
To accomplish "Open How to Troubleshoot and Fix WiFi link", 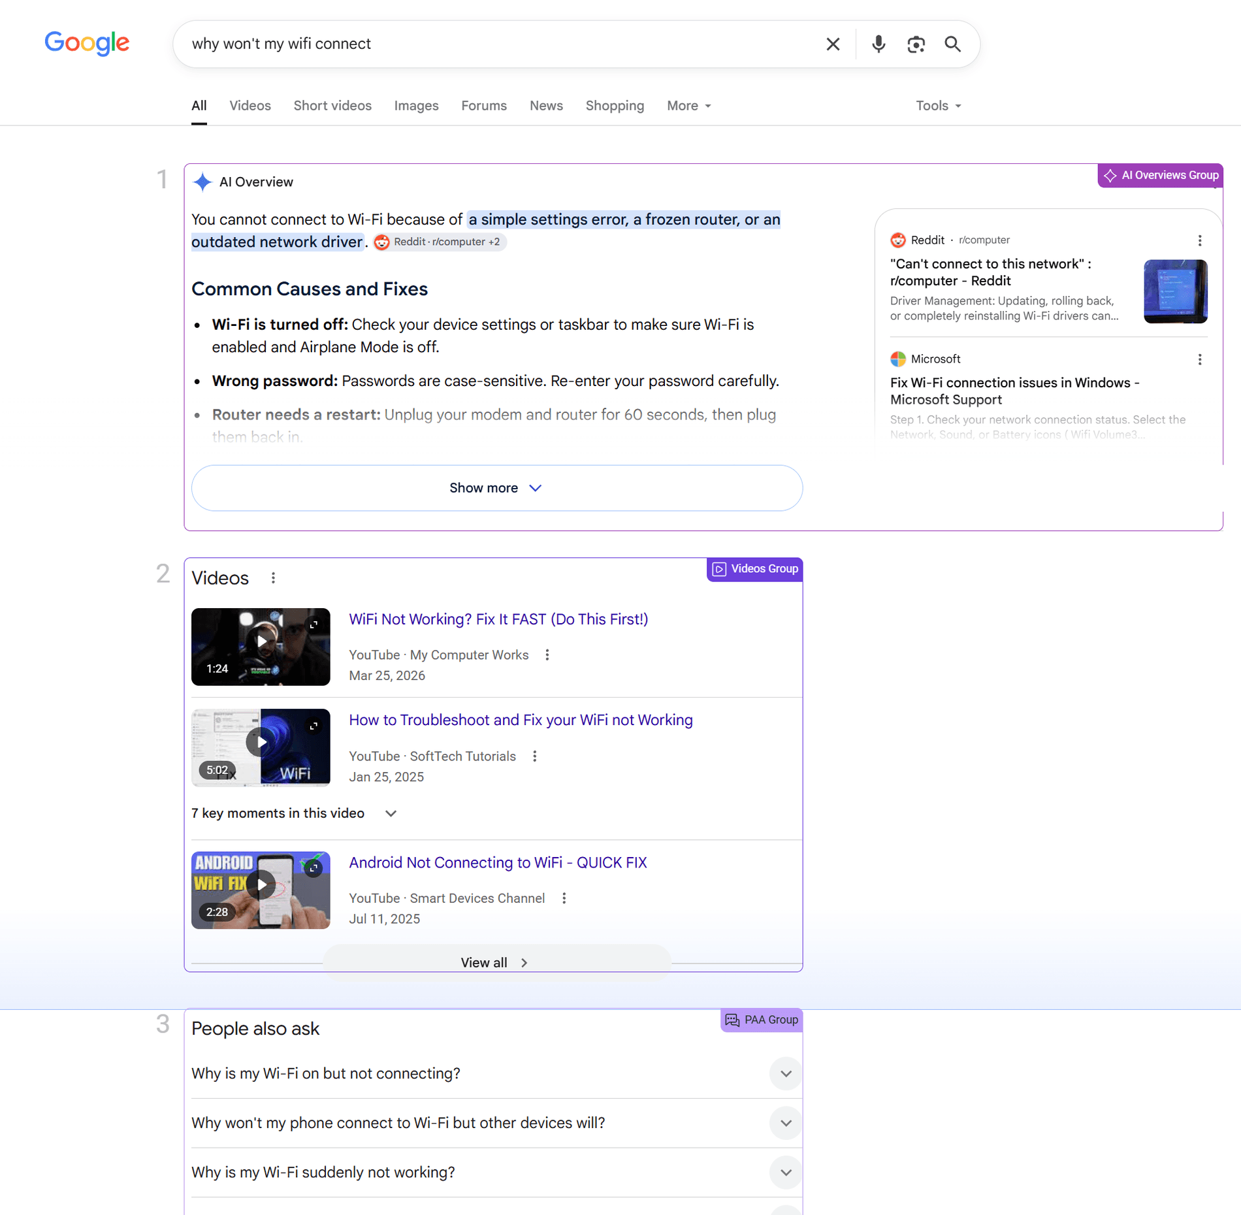I will (x=521, y=719).
